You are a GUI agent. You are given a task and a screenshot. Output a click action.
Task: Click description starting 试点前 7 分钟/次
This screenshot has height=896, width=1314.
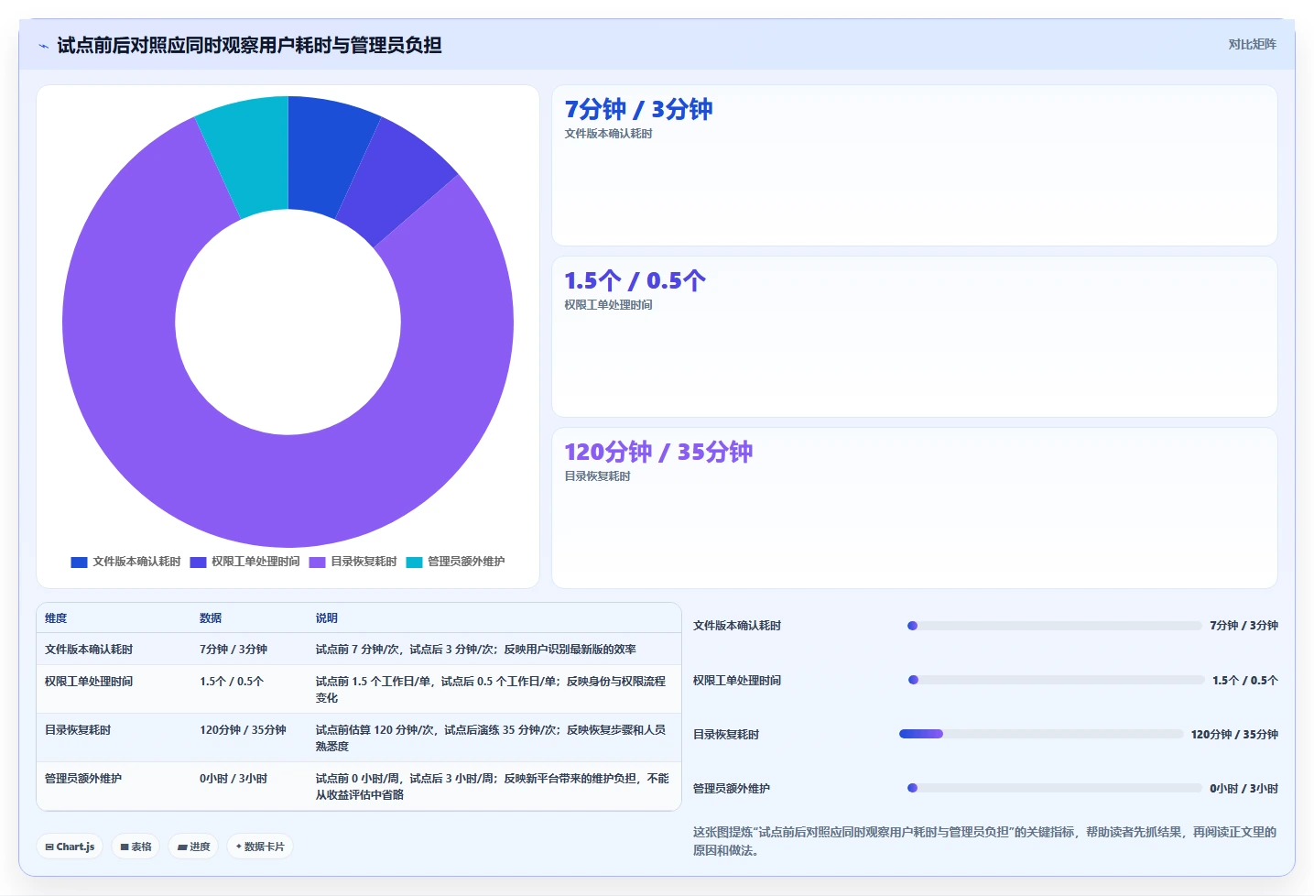click(x=476, y=650)
